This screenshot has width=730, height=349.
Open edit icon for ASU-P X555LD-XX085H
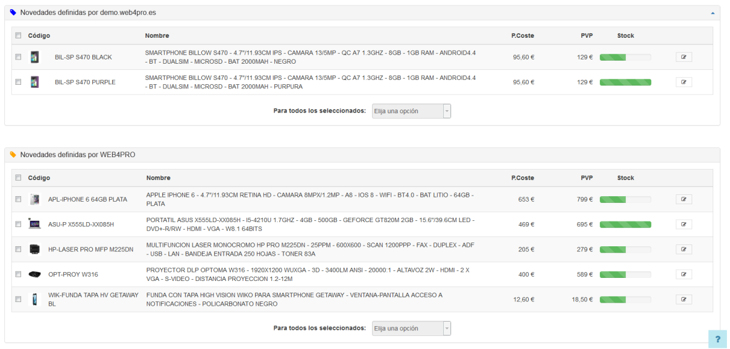click(684, 224)
